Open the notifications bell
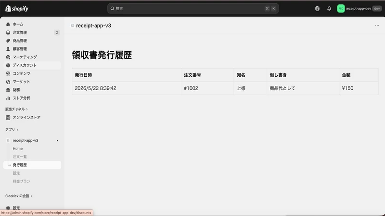The width and height of the screenshot is (385, 216). coord(329,9)
